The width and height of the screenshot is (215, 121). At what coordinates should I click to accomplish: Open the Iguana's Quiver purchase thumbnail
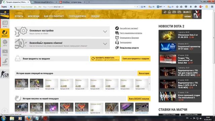point(97,107)
